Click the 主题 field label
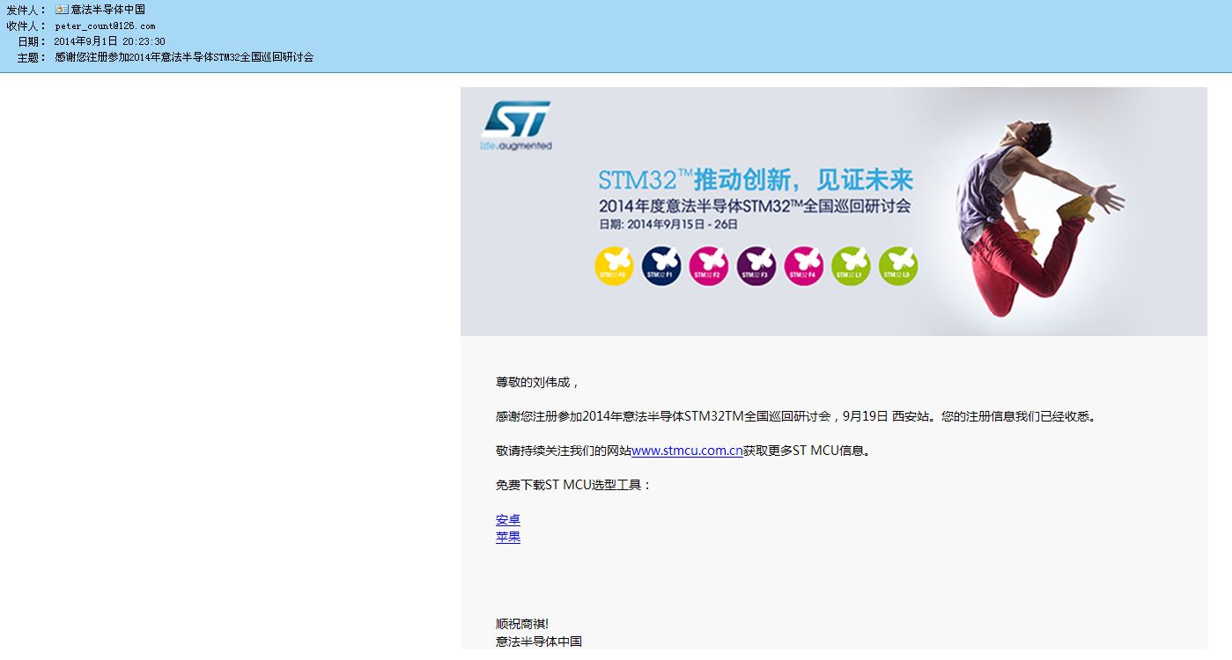The image size is (1232, 660). [x=32, y=57]
